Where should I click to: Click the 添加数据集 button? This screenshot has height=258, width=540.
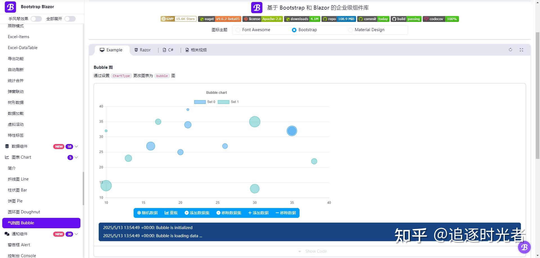[197, 213]
